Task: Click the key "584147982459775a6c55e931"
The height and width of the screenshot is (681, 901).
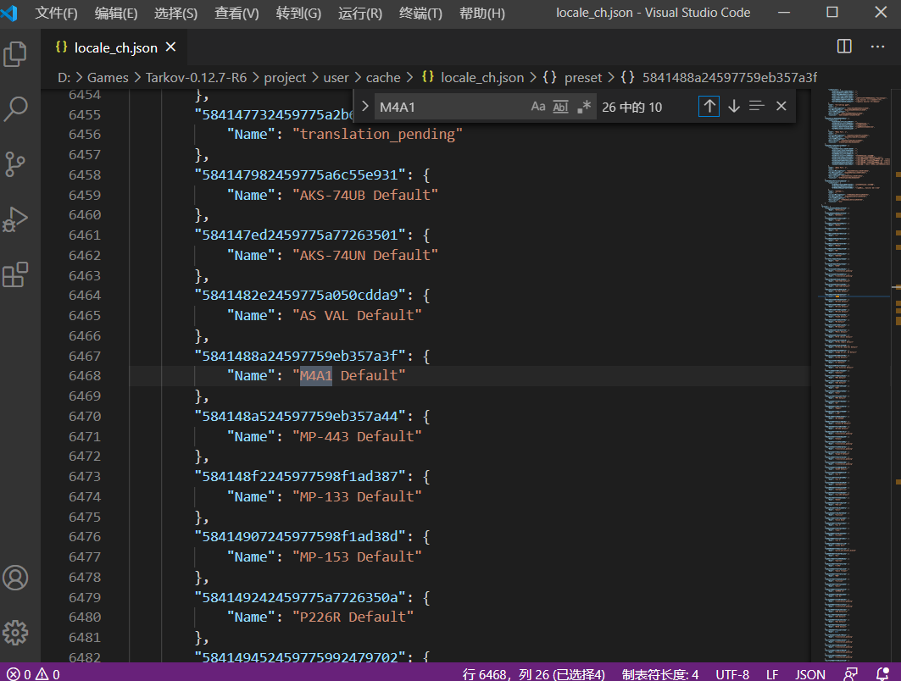Action: (x=300, y=175)
